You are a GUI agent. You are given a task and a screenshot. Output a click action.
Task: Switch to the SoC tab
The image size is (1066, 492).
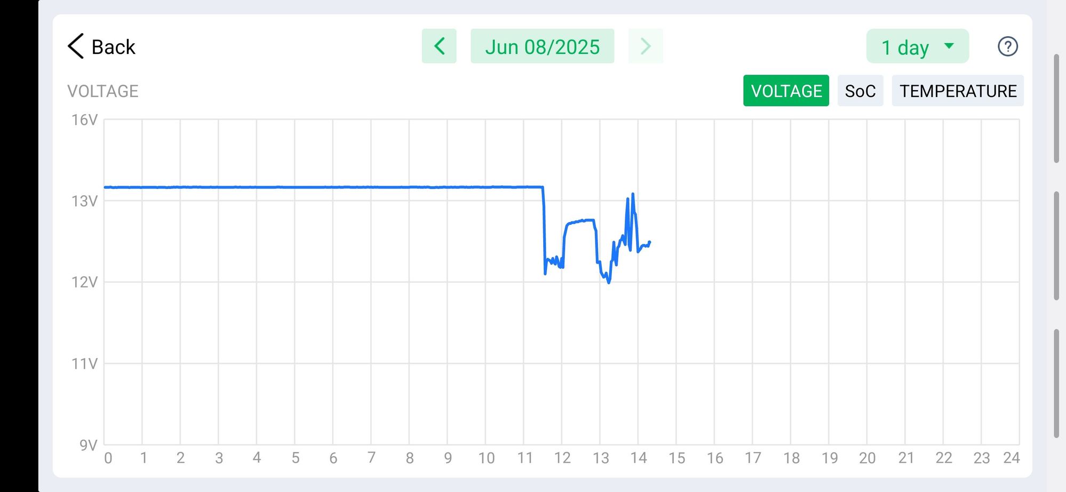pyautogui.click(x=860, y=91)
